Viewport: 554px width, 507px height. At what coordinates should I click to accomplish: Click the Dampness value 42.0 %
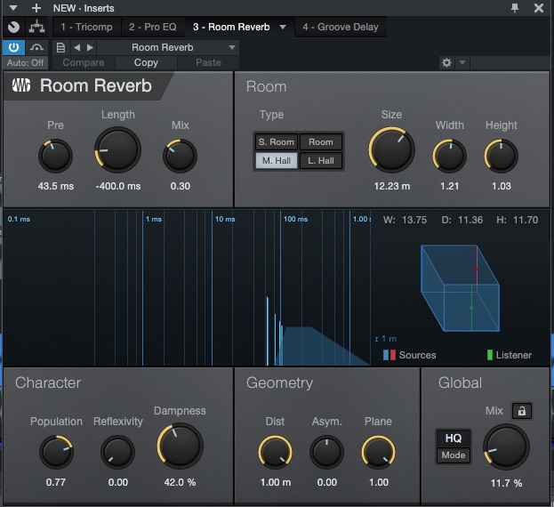pyautogui.click(x=180, y=482)
